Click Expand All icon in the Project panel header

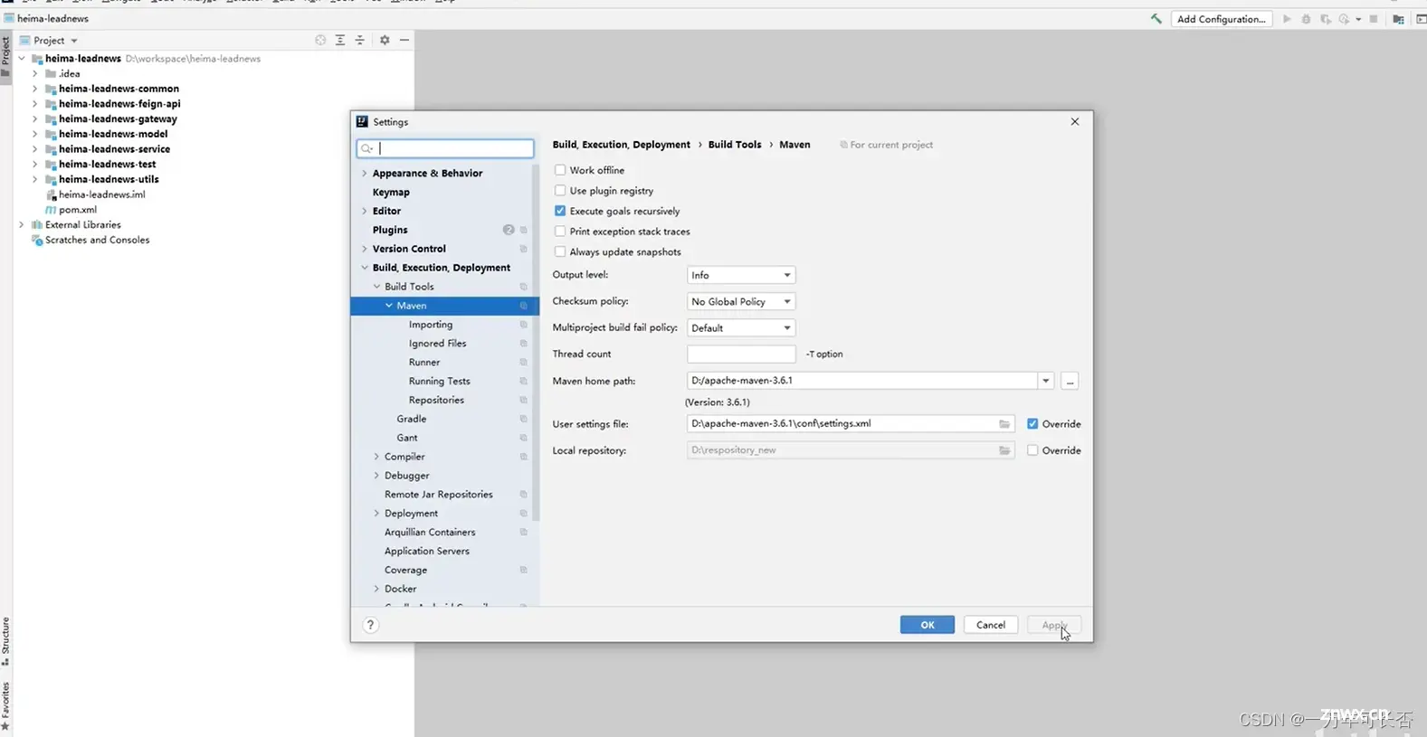(340, 40)
